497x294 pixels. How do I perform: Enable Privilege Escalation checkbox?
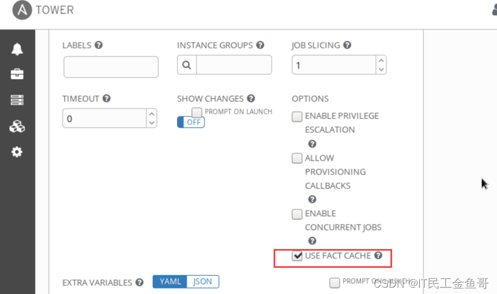(297, 117)
